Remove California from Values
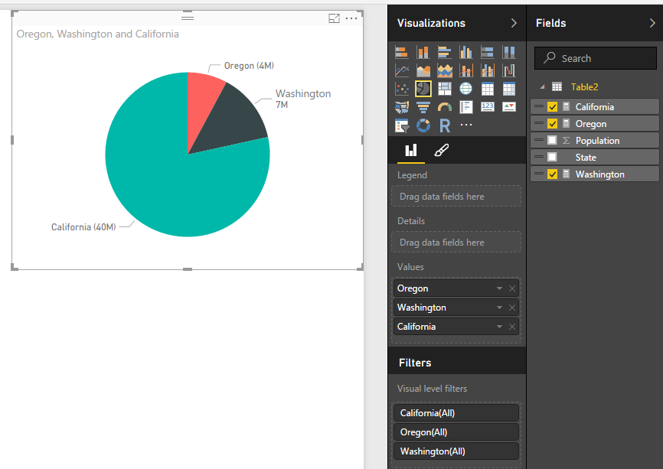Image resolution: width=663 pixels, height=469 pixels. (512, 327)
